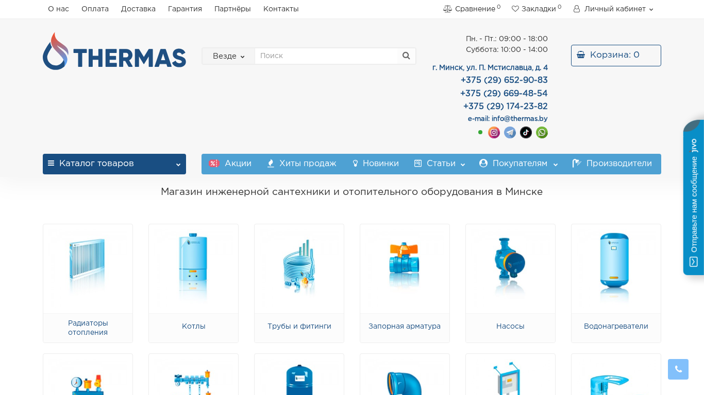The image size is (704, 395).
Task: Open the Водонагреватели category image
Action: (x=616, y=268)
